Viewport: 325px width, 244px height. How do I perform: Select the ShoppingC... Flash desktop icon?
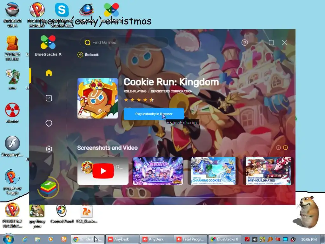[x=12, y=146]
